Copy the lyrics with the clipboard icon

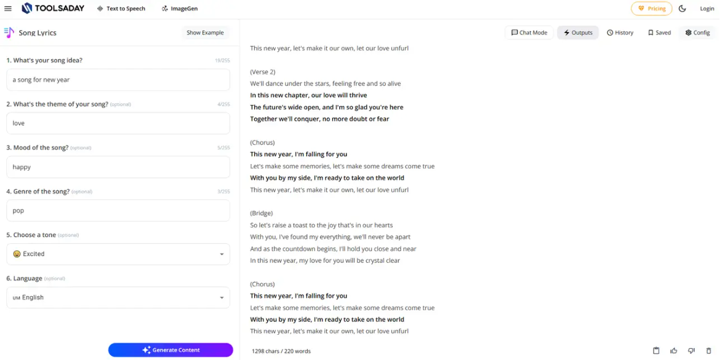click(x=656, y=351)
